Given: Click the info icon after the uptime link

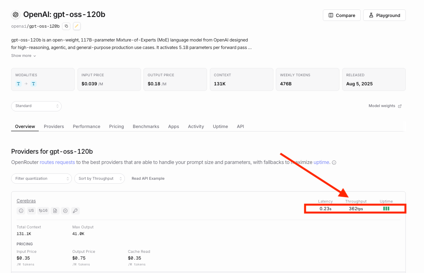Looking at the screenshot, I should 334,162.
